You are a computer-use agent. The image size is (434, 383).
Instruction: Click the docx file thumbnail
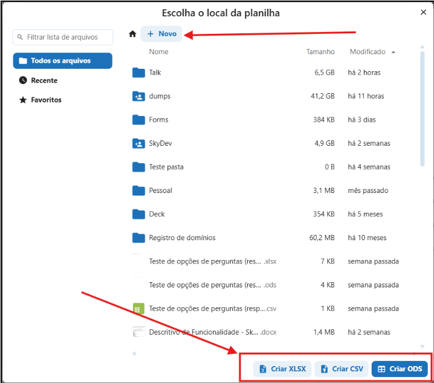tap(138, 332)
